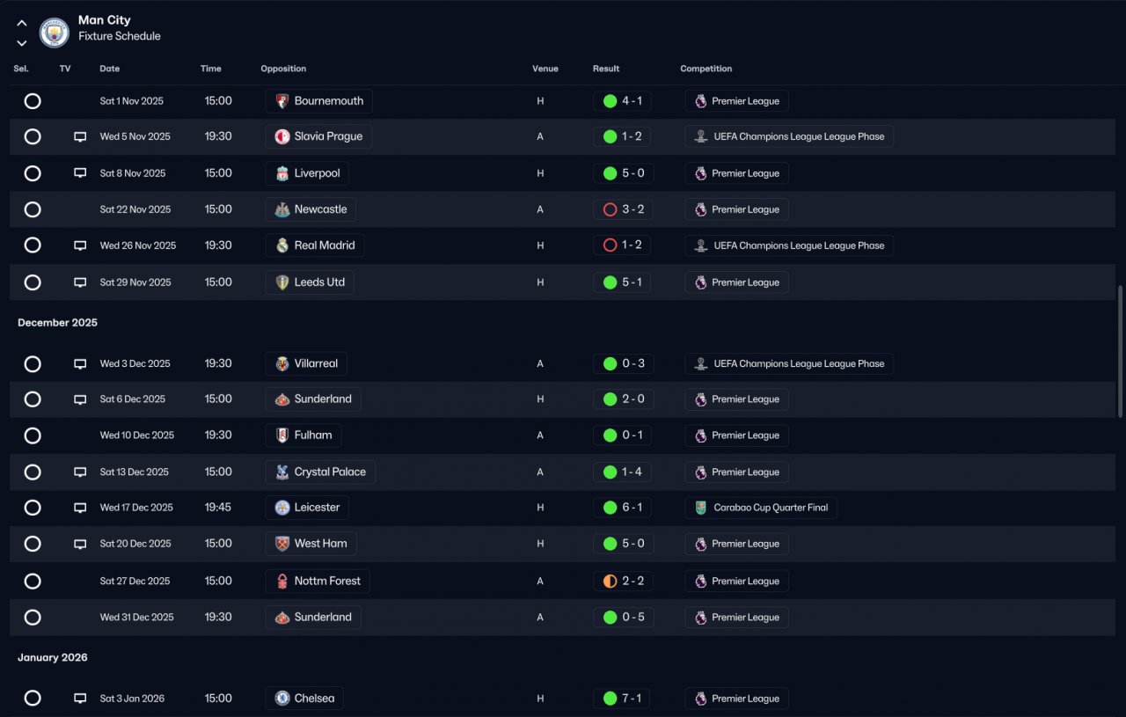Screen dimensions: 1126x717
Task: Open the Crystal Palace opposition button
Action: click(x=320, y=472)
